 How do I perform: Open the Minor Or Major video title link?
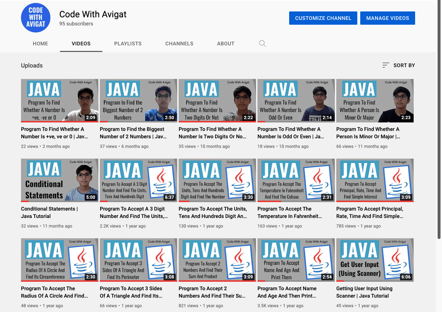(x=368, y=133)
